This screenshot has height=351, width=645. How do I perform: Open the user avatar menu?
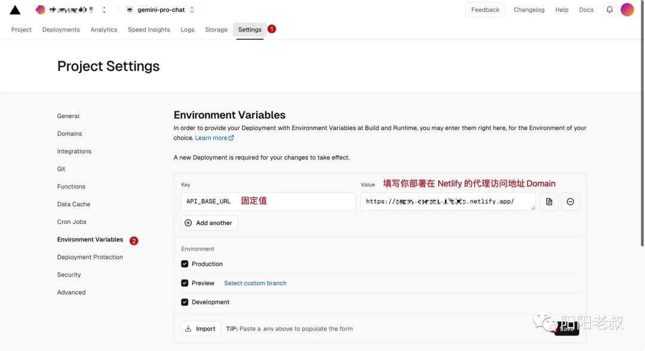coord(627,10)
